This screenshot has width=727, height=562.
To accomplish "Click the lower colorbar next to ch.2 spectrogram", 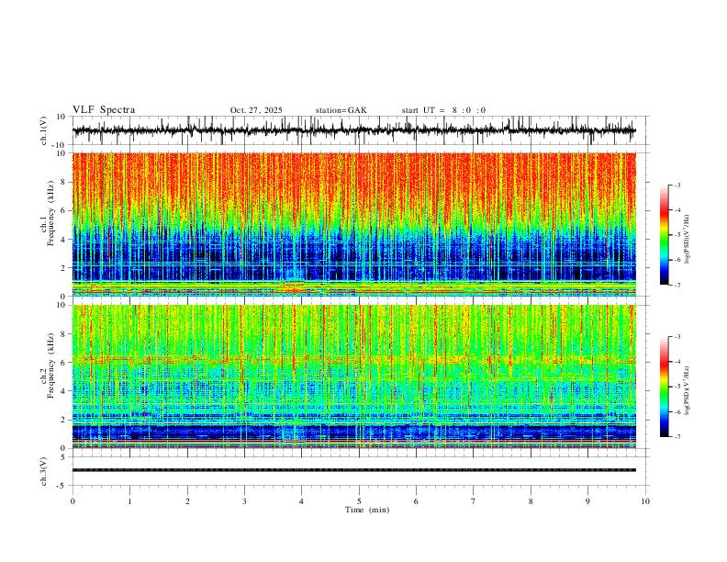I will click(664, 387).
